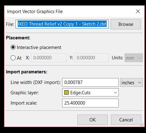This screenshot has height=133, width=146.
Task: Open the placement Units mm dropdown
Action: [134, 58]
